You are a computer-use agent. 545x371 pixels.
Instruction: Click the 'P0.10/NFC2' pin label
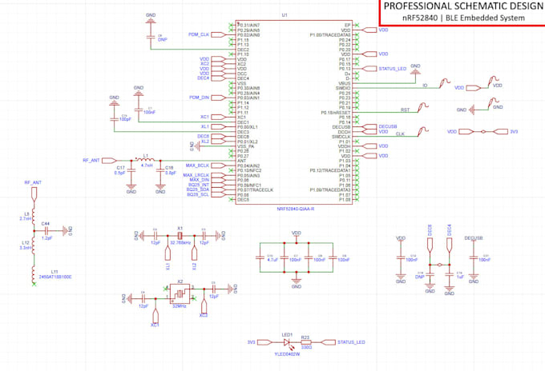[x=249, y=170]
